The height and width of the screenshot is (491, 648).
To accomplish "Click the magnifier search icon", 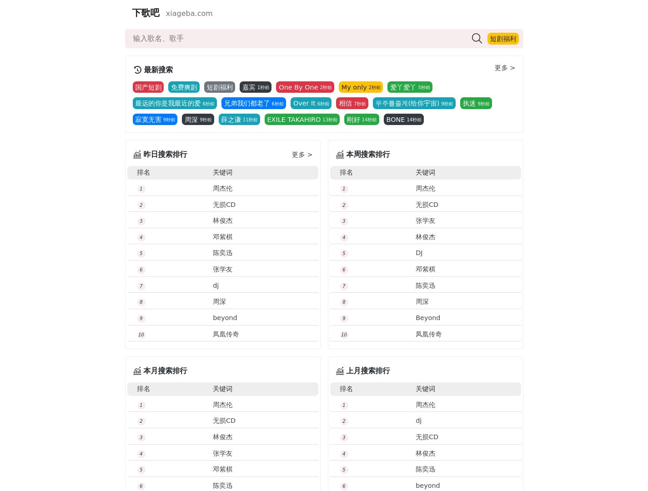I will (x=477, y=39).
